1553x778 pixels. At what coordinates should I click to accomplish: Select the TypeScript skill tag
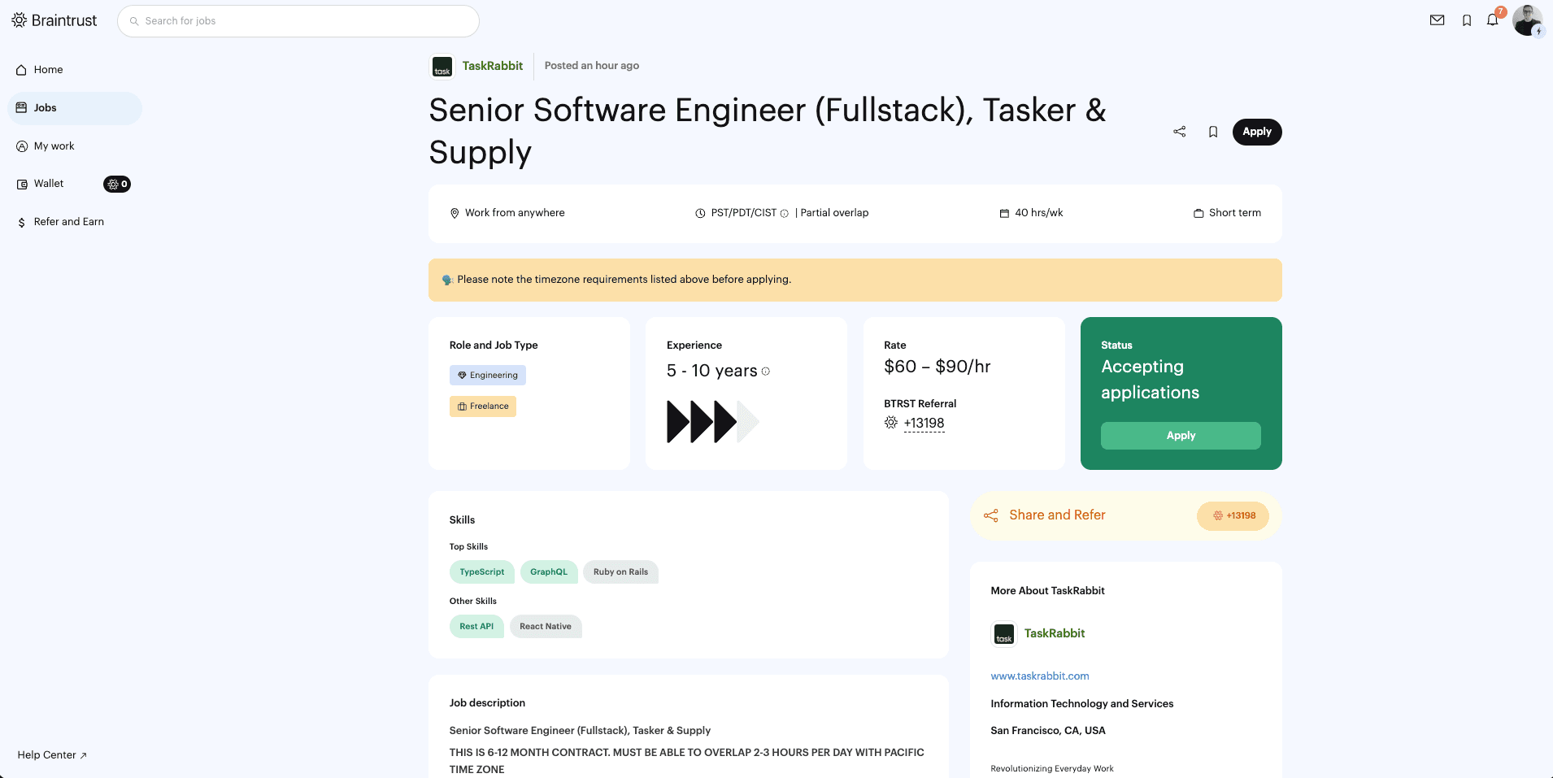(x=482, y=572)
